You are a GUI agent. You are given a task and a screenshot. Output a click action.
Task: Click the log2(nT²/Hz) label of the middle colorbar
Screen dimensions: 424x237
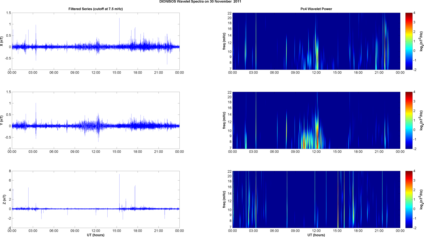422,120
